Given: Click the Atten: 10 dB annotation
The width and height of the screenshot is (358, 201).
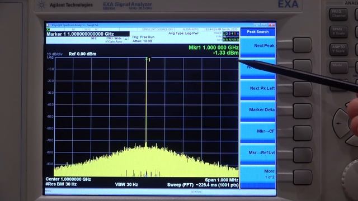Looking at the screenshot, I should pos(142,41).
